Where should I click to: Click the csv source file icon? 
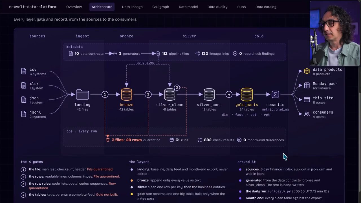(24, 71)
